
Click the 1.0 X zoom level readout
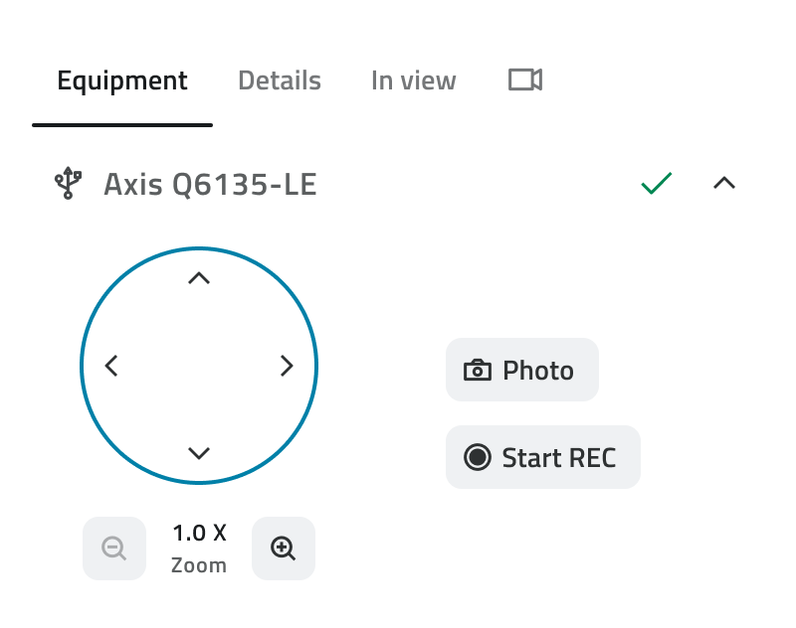coord(199,534)
